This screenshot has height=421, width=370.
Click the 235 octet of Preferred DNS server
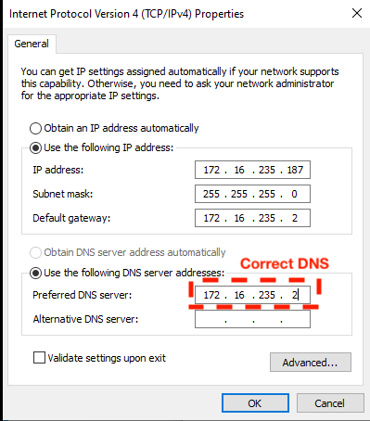267,295
